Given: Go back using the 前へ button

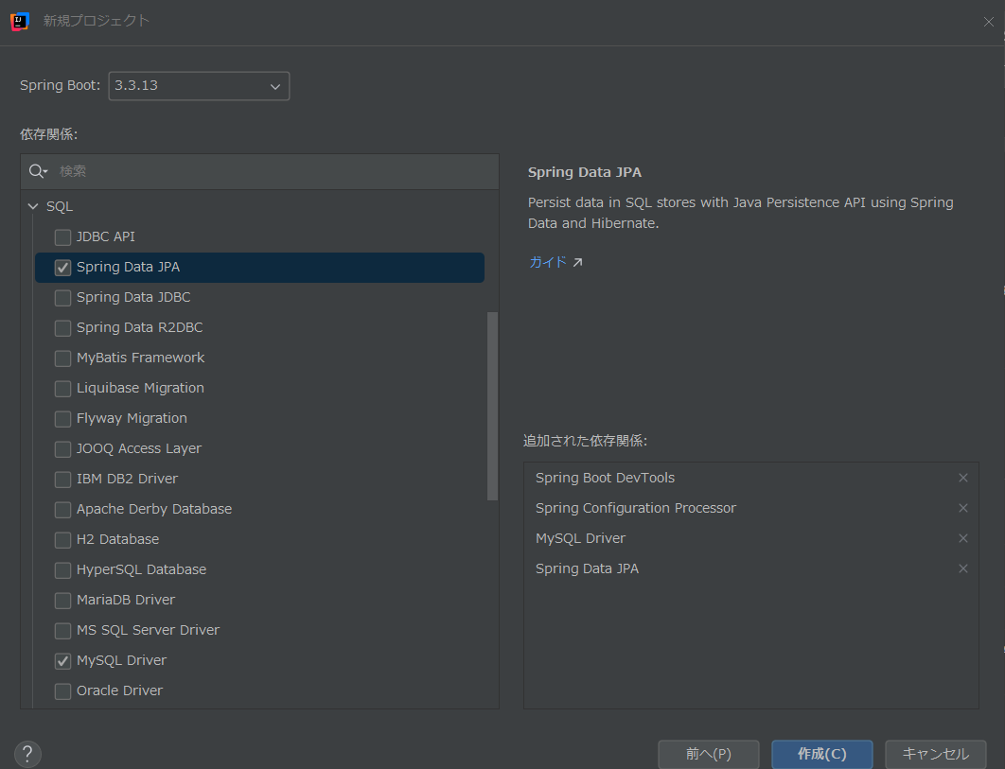Looking at the screenshot, I should click(x=709, y=754).
